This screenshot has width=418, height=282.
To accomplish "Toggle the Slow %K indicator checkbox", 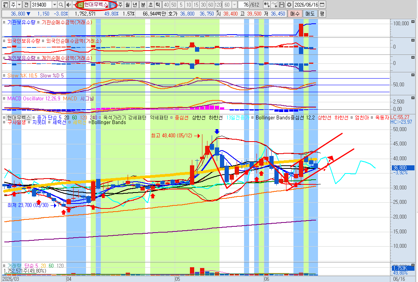I will click(x=4, y=76).
